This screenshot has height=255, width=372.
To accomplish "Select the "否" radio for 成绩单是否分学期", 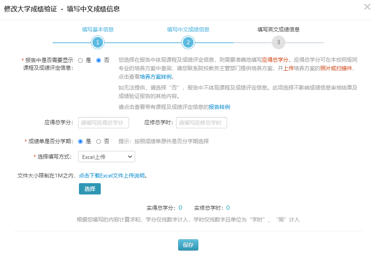I will [100, 142].
